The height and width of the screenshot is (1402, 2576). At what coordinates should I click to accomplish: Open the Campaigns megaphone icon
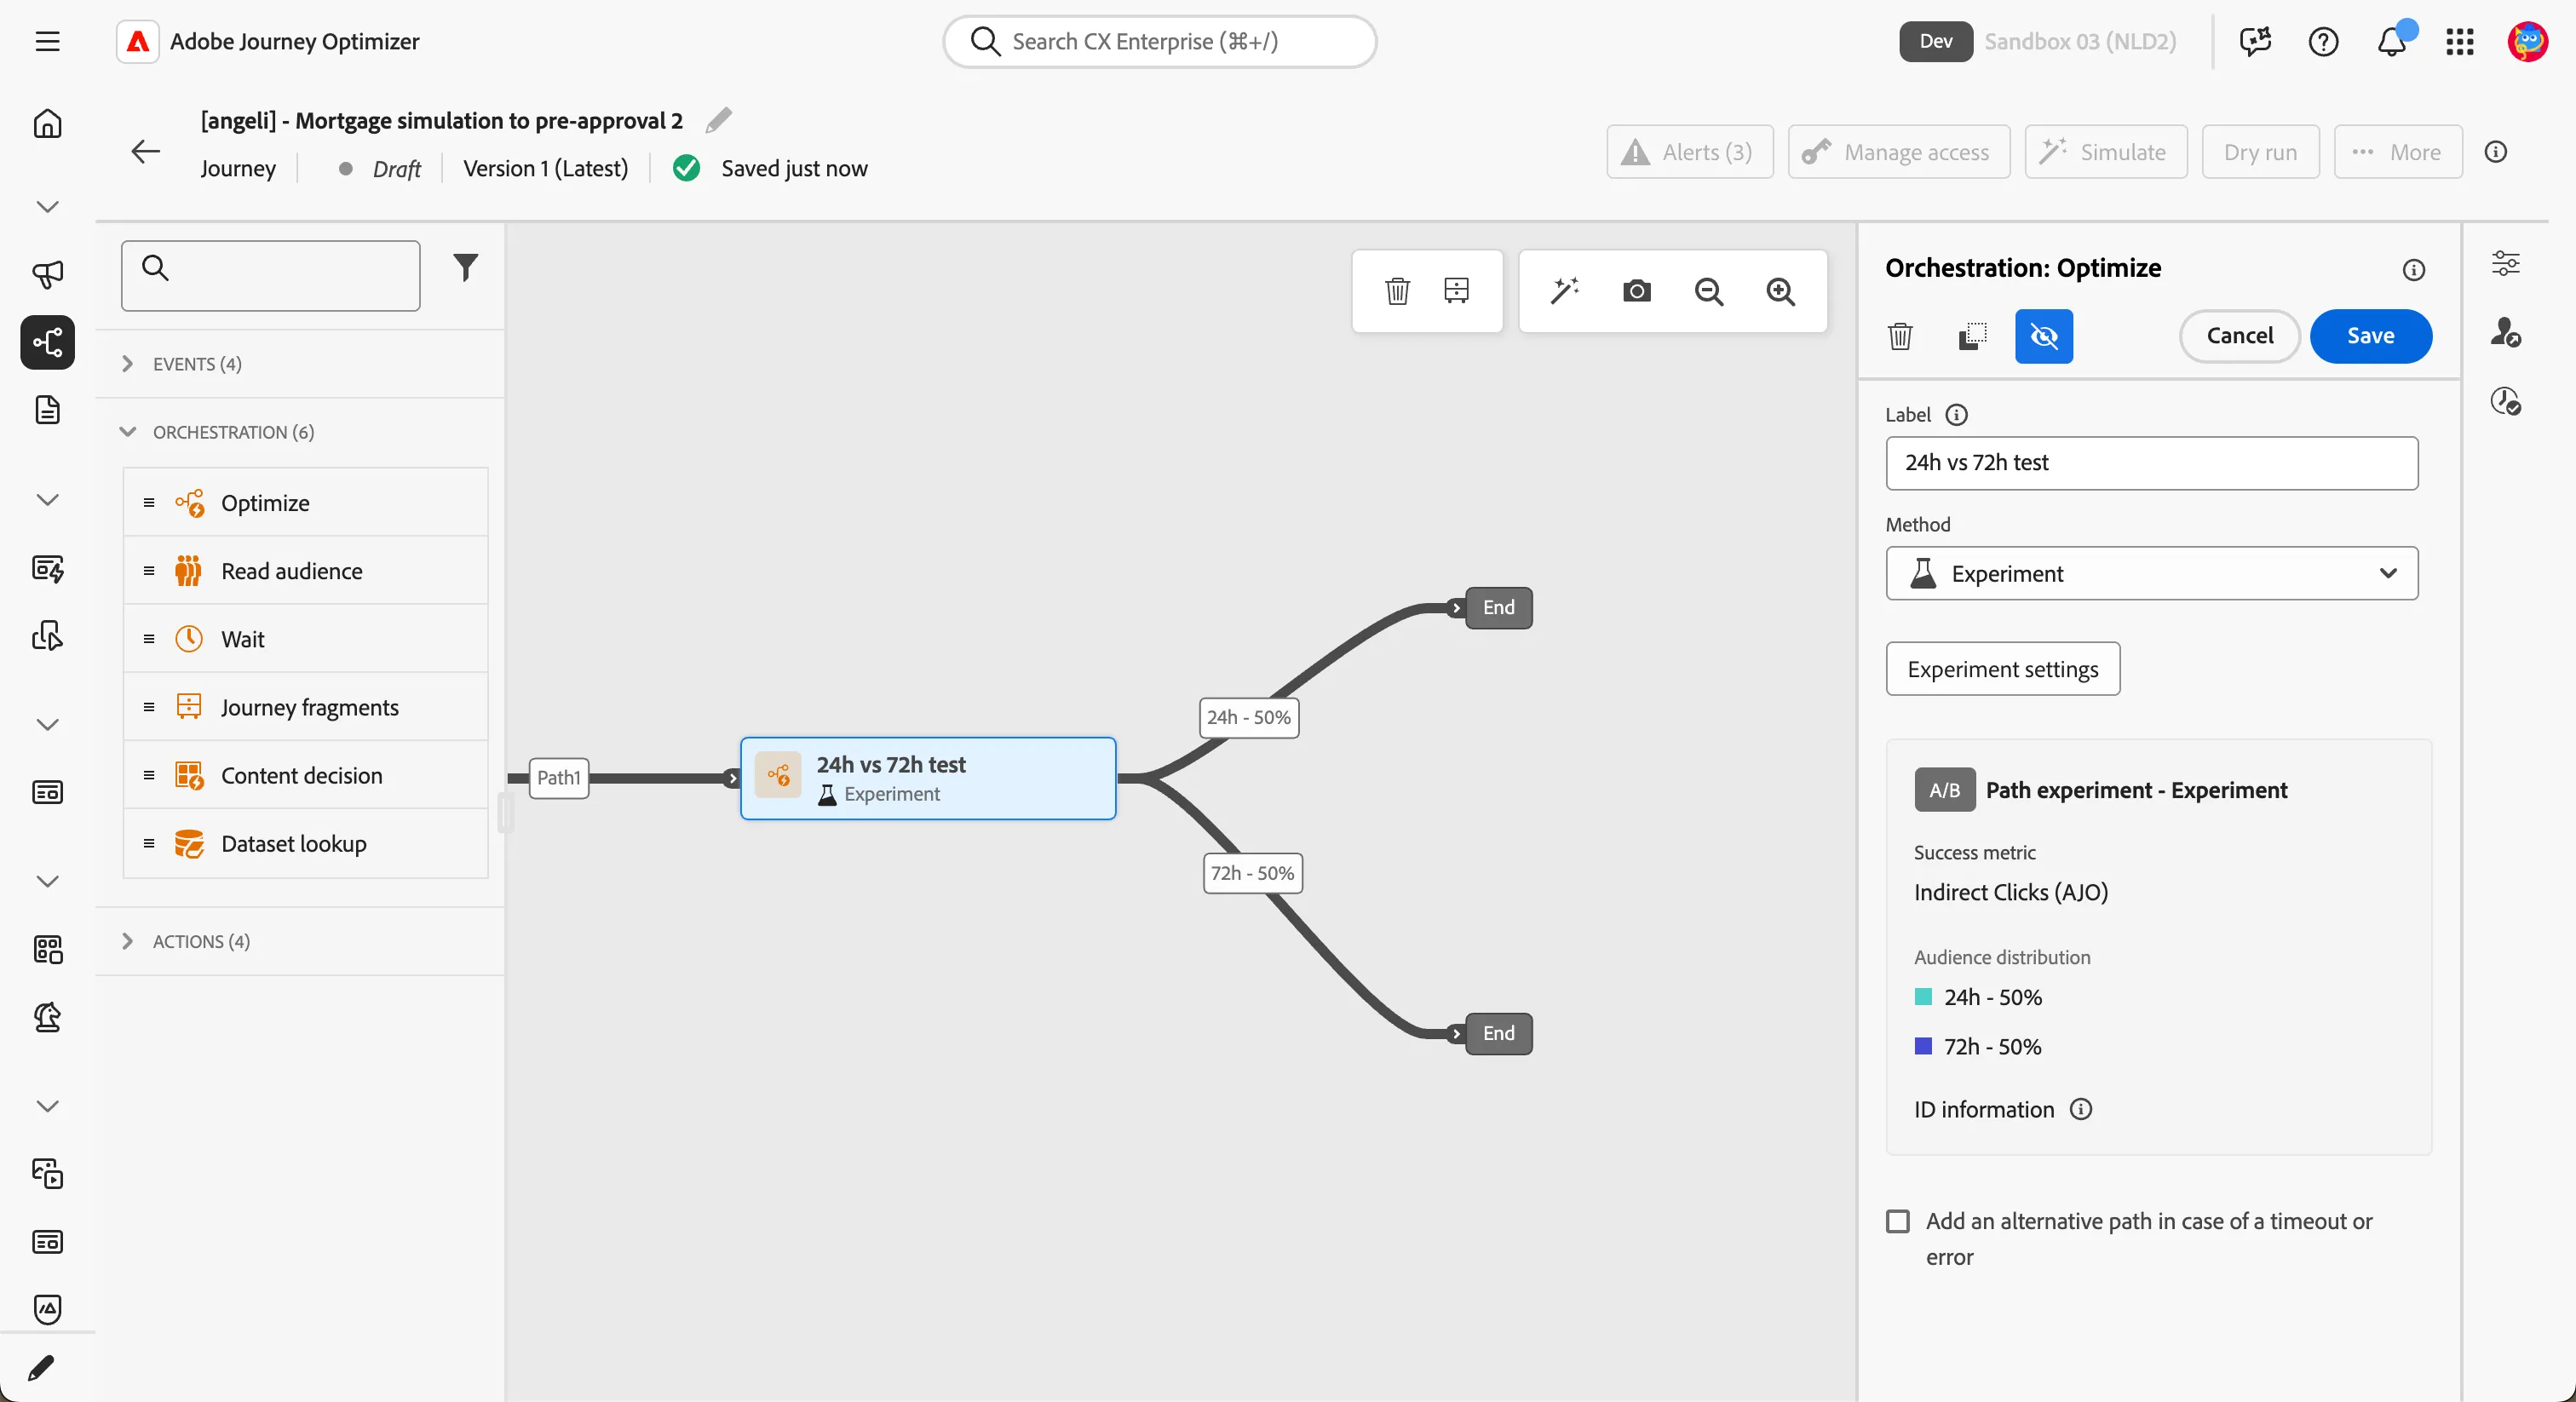click(x=47, y=274)
